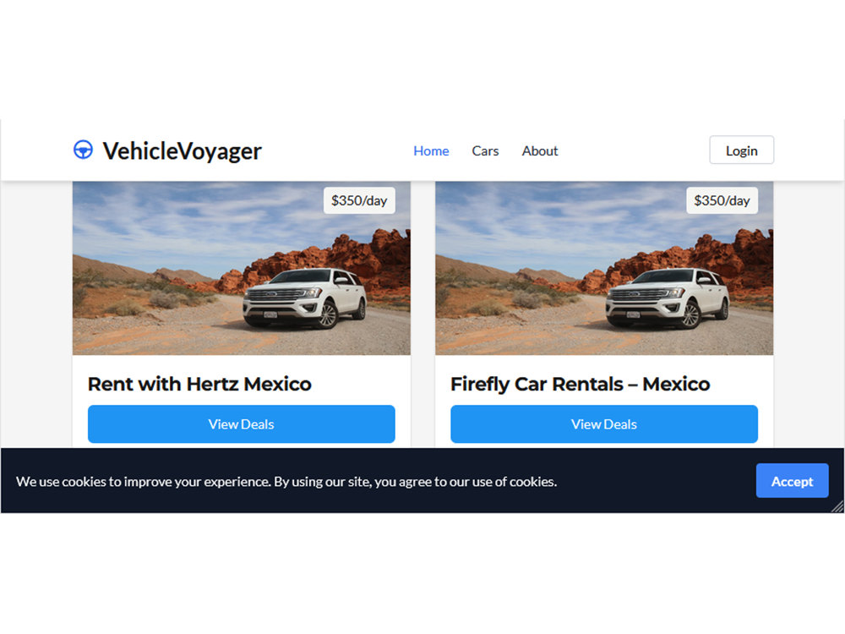
Task: Go to the Home nav item
Action: tap(431, 151)
